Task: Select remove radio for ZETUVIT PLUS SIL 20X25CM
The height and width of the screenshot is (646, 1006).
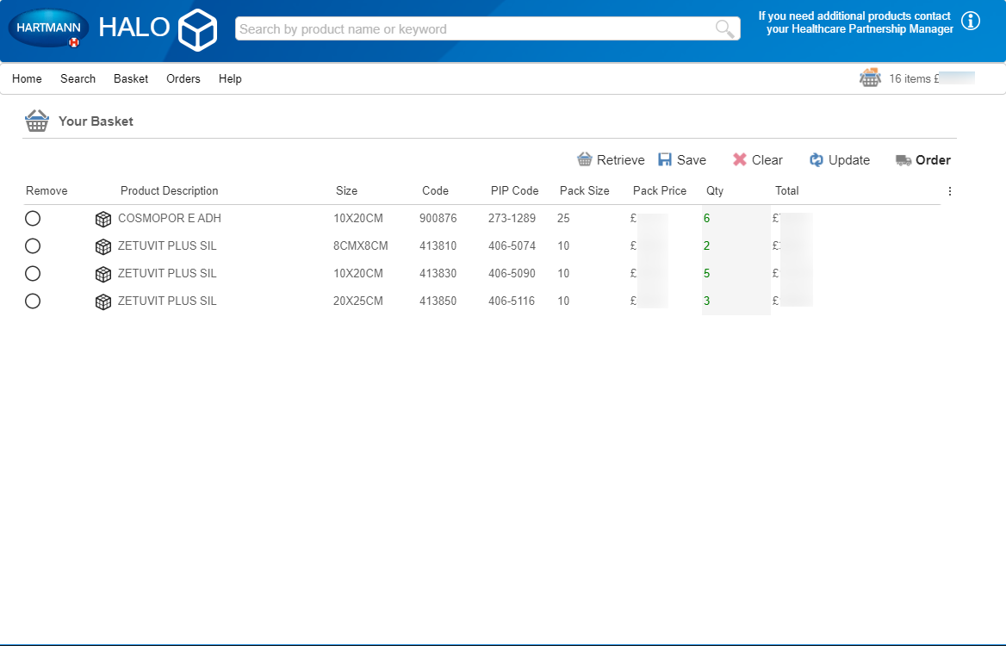Action: coord(33,301)
